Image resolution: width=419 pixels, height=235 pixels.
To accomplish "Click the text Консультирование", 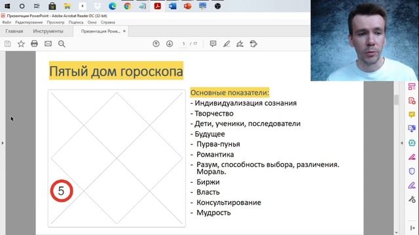I will pos(228,202).
